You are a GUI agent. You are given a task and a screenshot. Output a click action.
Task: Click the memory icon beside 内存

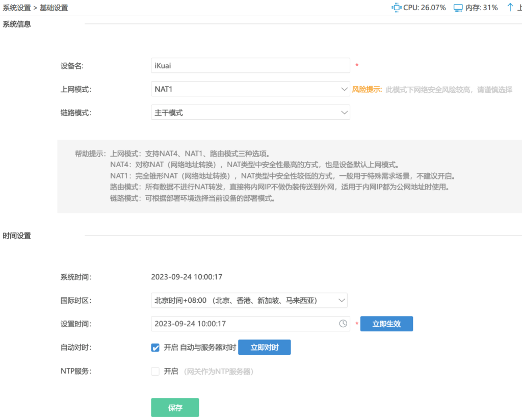pos(458,8)
